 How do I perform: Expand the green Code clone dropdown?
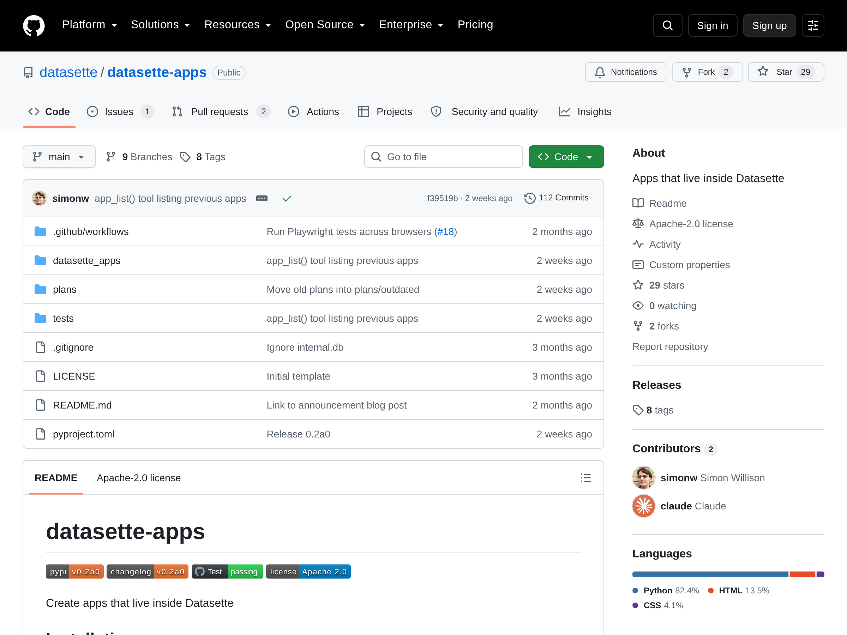tap(566, 157)
